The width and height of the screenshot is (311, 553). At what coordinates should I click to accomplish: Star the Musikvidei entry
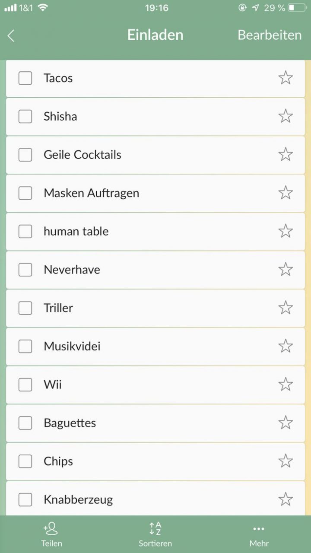coord(286,346)
